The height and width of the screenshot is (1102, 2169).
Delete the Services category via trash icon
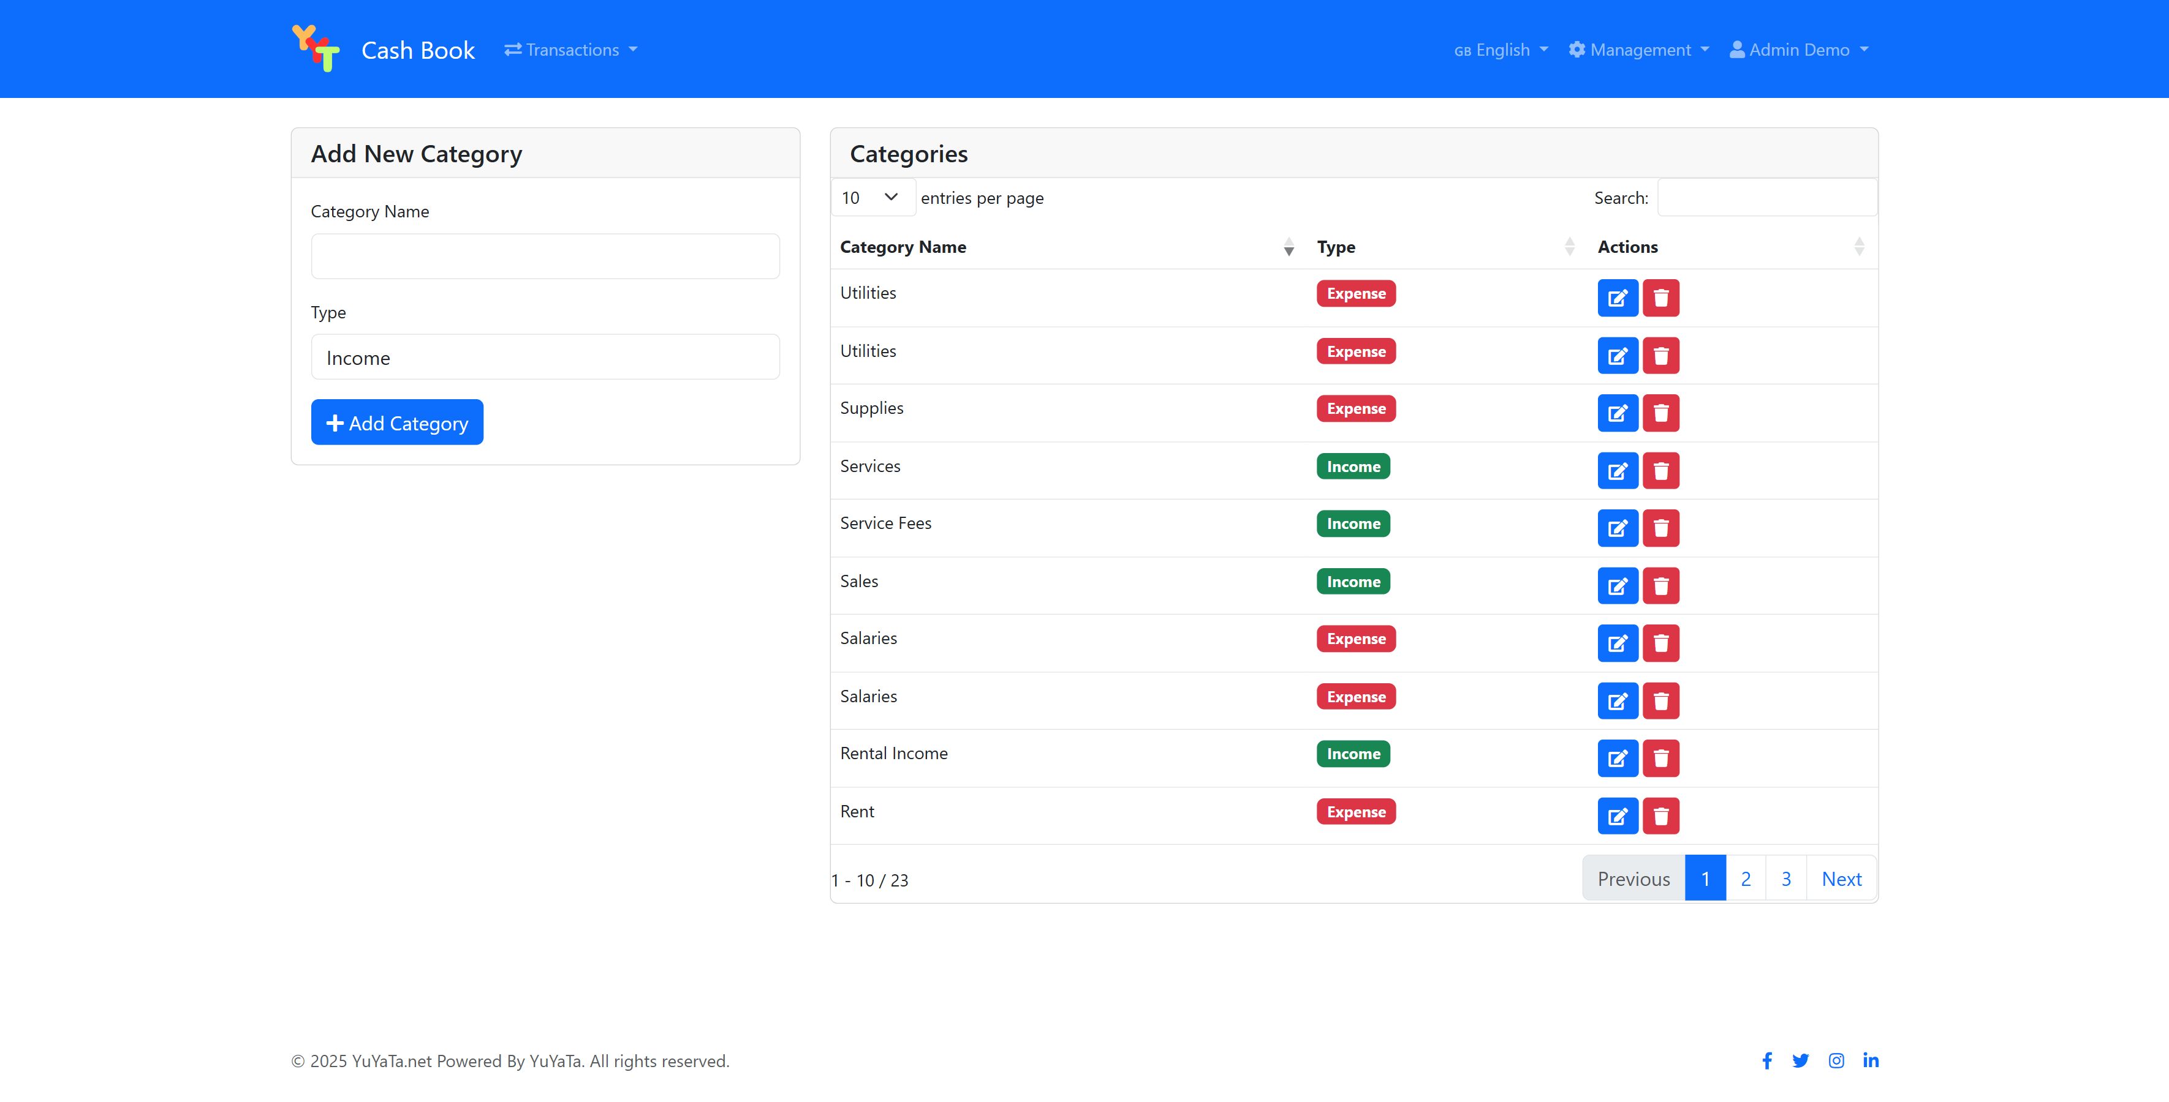click(x=1660, y=471)
